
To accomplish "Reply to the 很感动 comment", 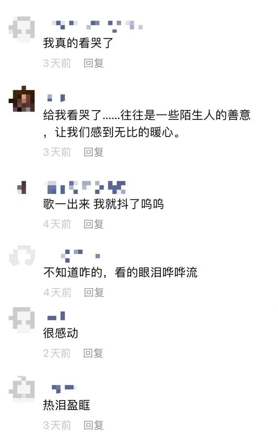I will (x=93, y=353).
